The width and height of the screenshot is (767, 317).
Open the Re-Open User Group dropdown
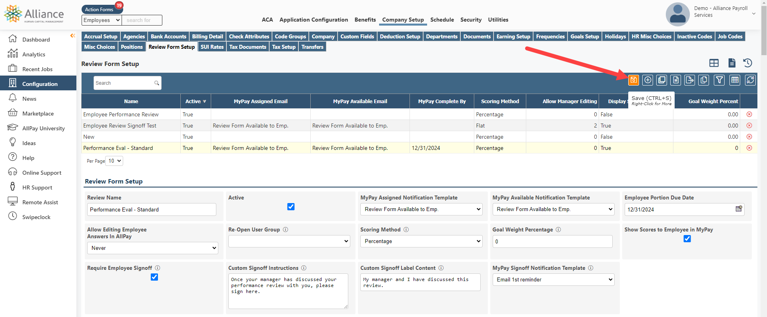[289, 241]
